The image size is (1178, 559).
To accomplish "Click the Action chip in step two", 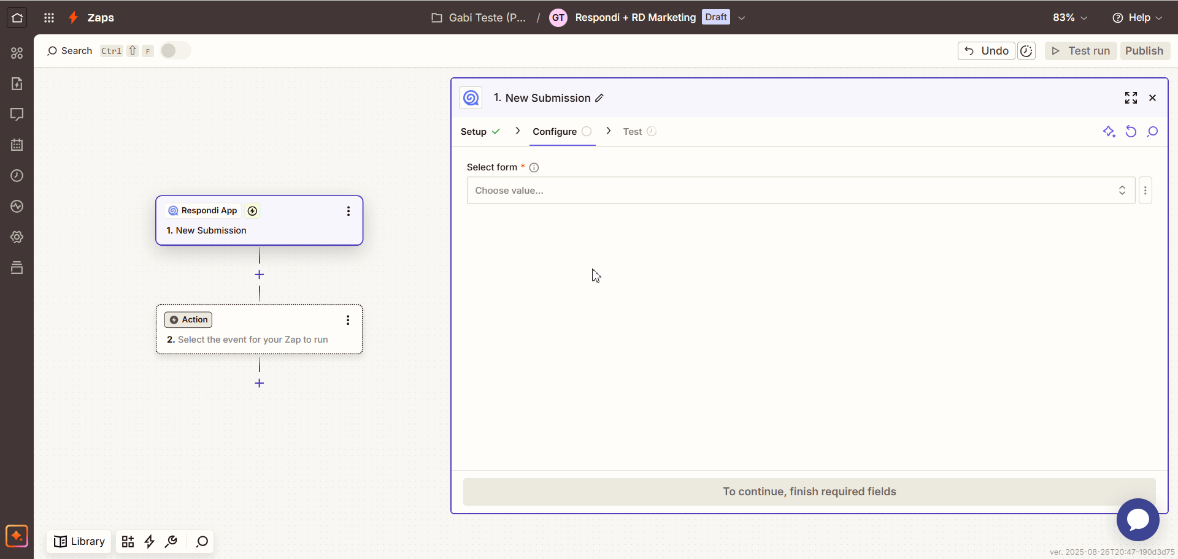I will [x=188, y=320].
